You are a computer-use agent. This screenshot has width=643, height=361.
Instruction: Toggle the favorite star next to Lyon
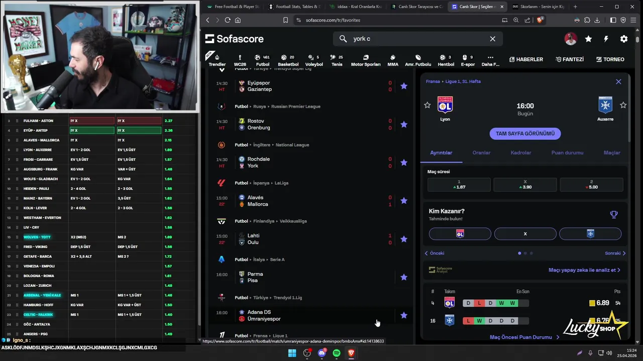coord(427,105)
